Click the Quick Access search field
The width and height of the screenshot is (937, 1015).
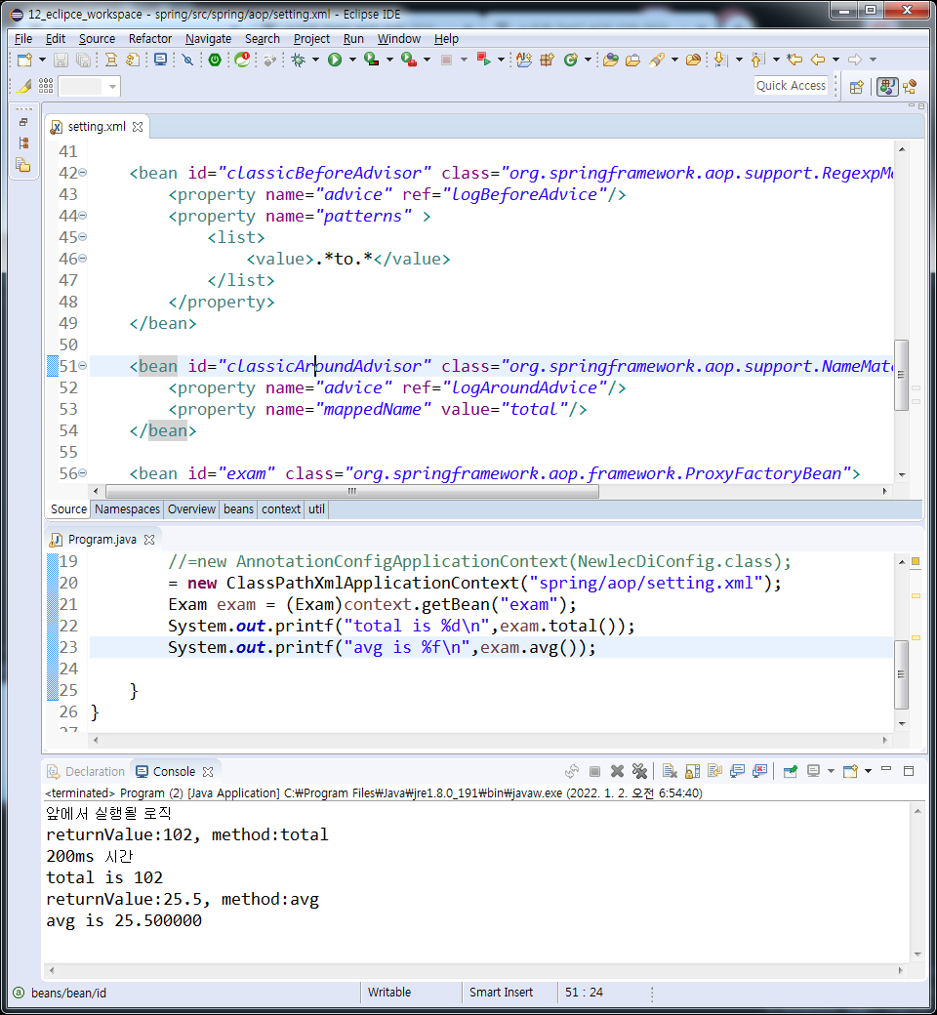click(x=791, y=86)
